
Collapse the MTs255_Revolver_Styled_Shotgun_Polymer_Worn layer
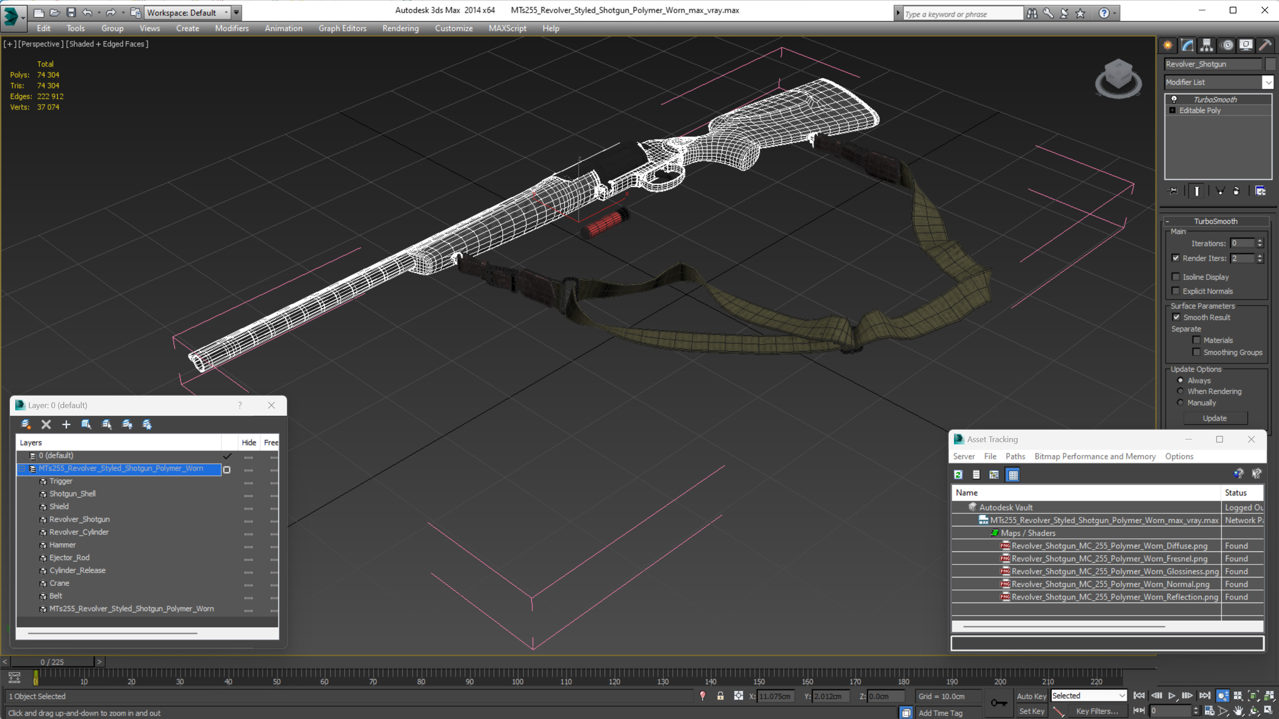click(x=22, y=469)
